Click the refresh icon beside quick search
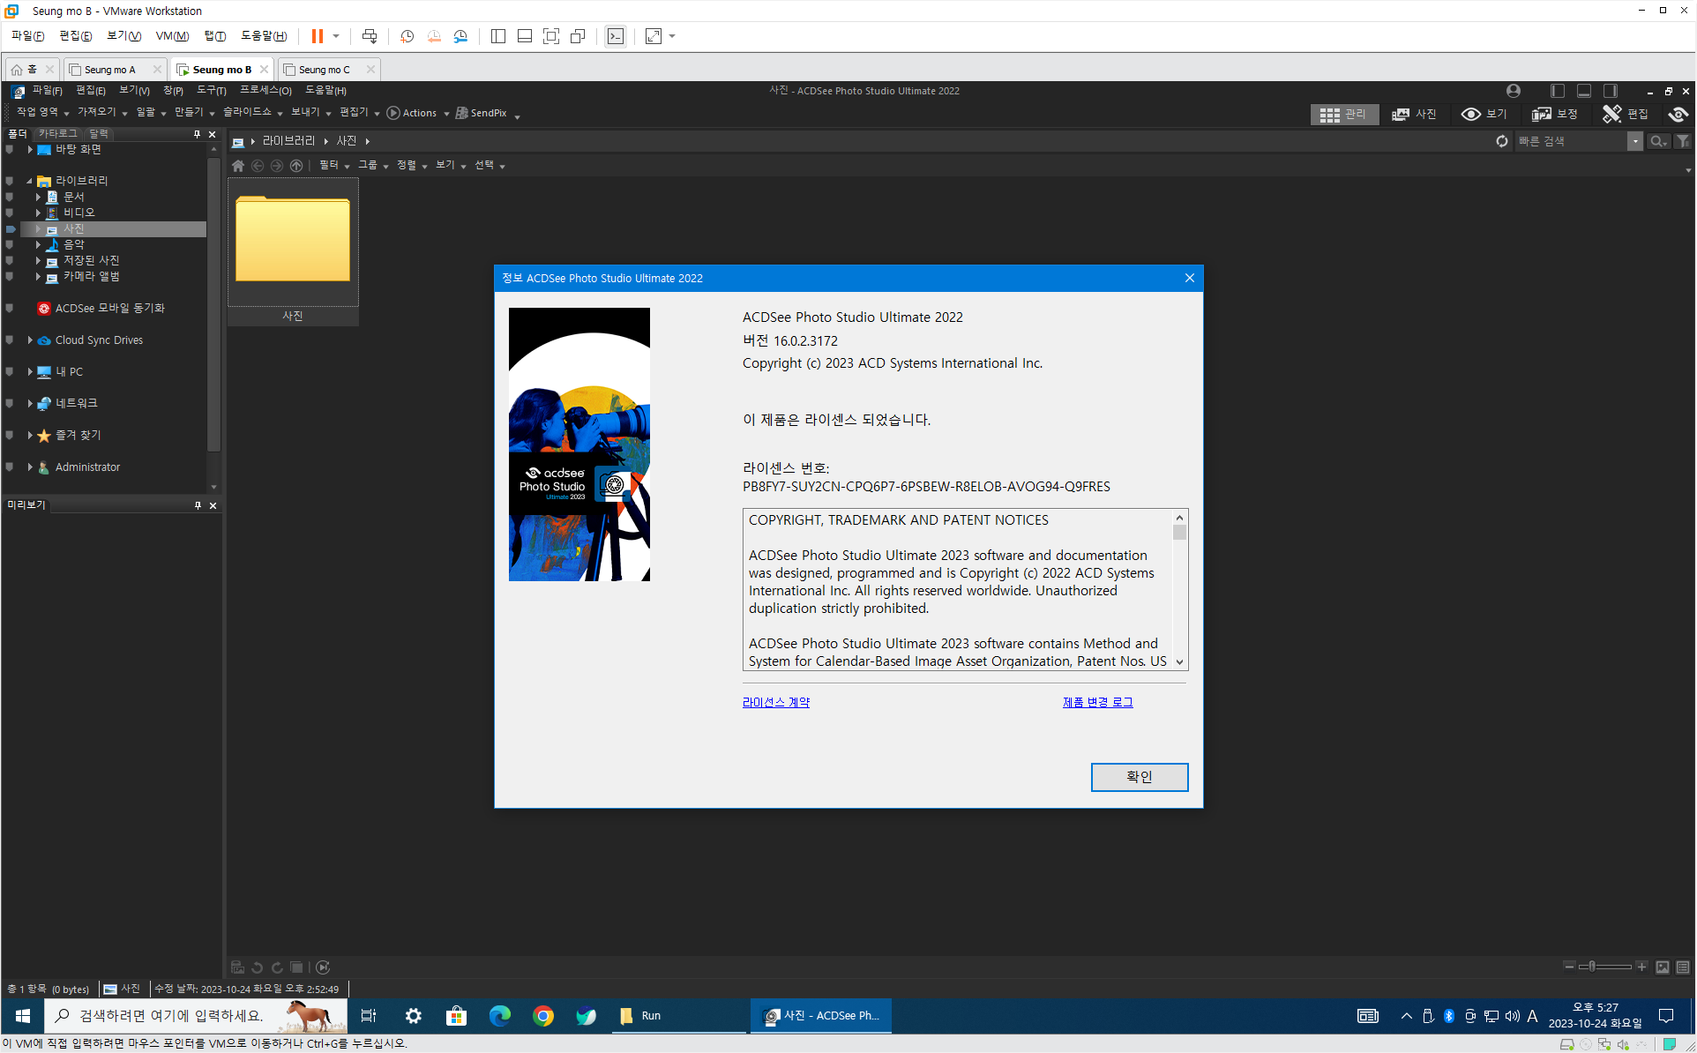The height and width of the screenshot is (1053, 1697). [1502, 141]
